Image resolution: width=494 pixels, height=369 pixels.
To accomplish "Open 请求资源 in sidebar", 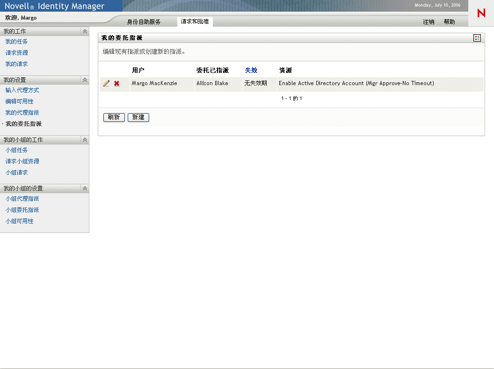I will pyautogui.click(x=16, y=52).
